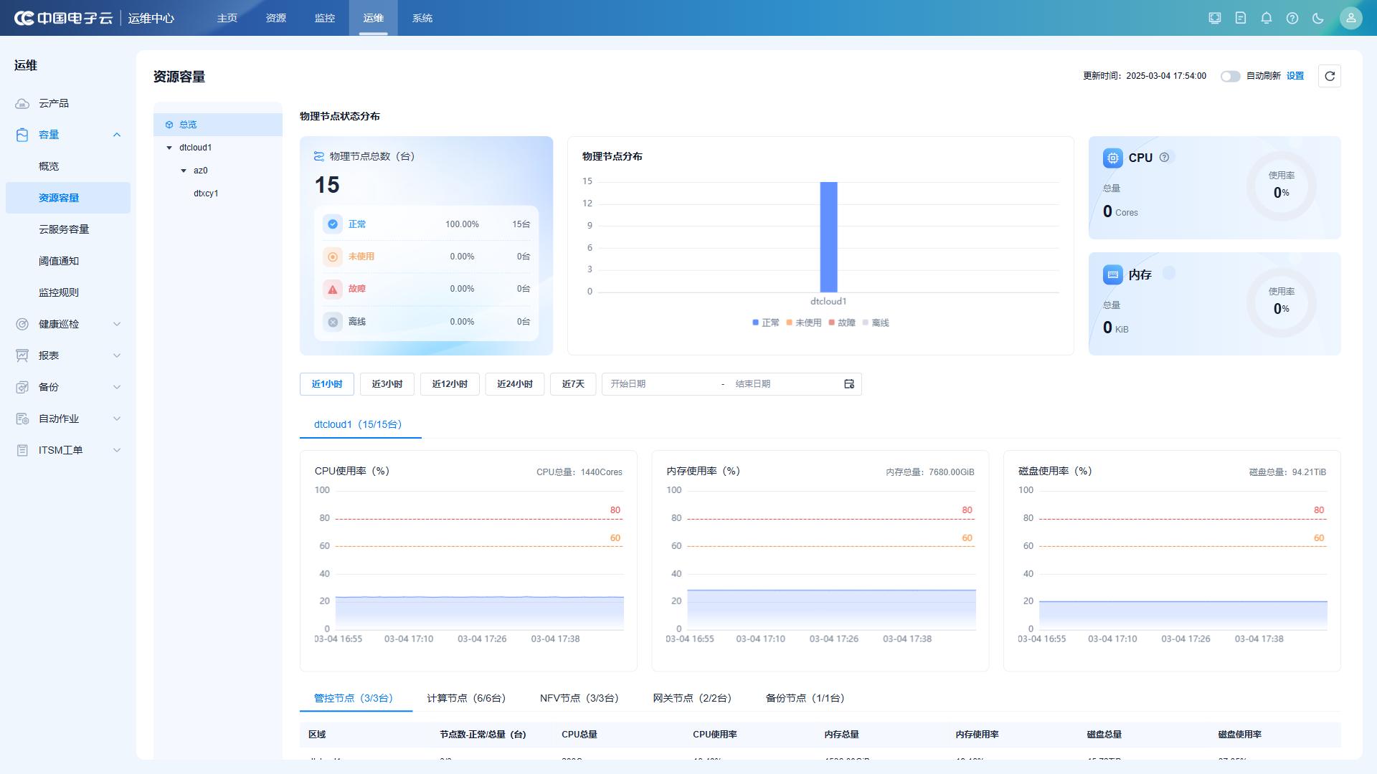Image resolution: width=1377 pixels, height=774 pixels.
Task: Collapse the dtcloud1 tree node
Action: click(x=169, y=148)
